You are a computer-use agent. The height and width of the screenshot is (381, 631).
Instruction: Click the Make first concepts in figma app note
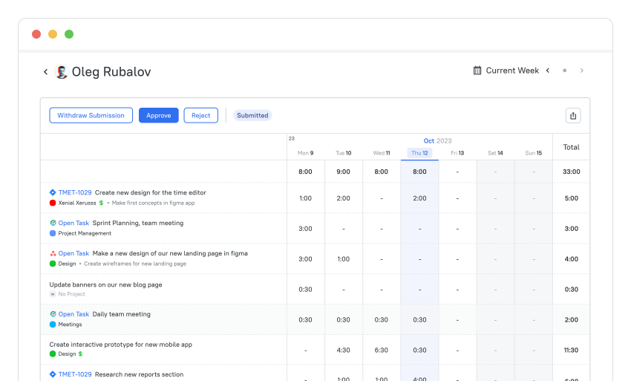(x=154, y=203)
